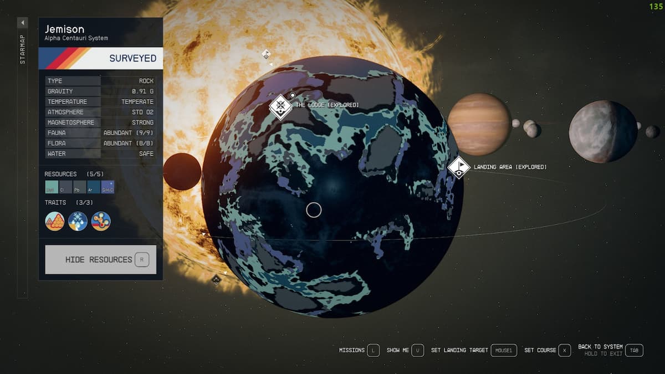Click Set Course for Jemison

click(x=546, y=350)
